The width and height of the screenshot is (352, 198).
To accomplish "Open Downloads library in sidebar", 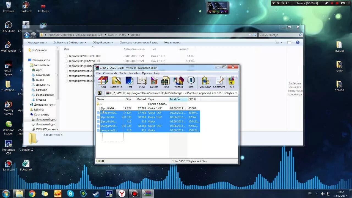I will [43, 75].
